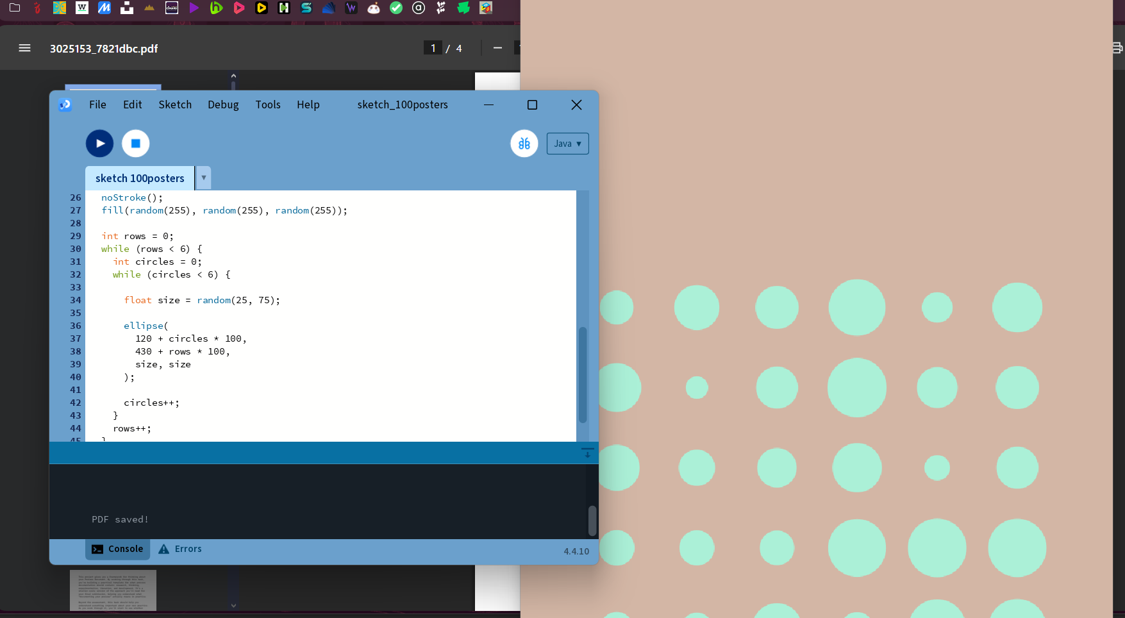Collapse the console with the down-arrow icon
The image size is (1125, 618).
pyautogui.click(x=587, y=453)
